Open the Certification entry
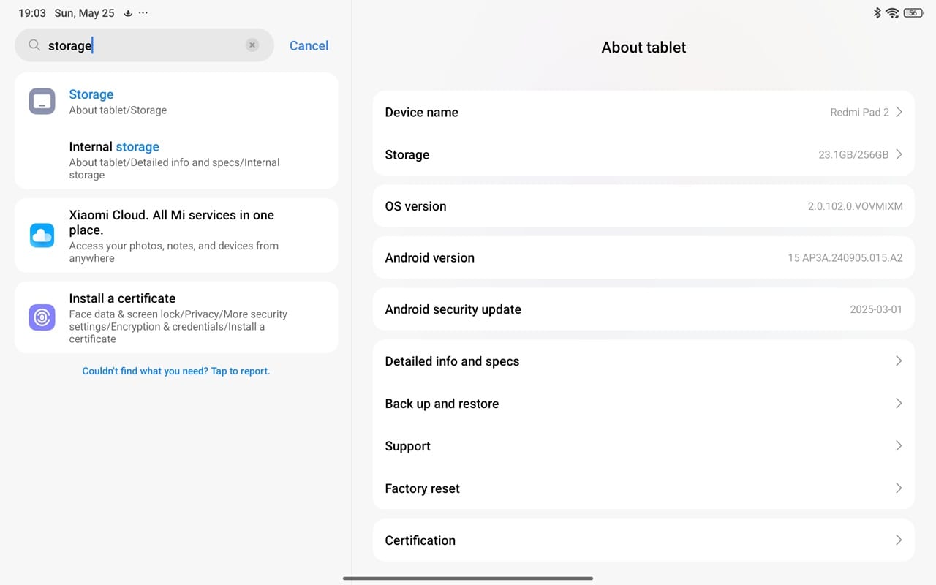Viewport: 936px width, 585px height. (643, 540)
